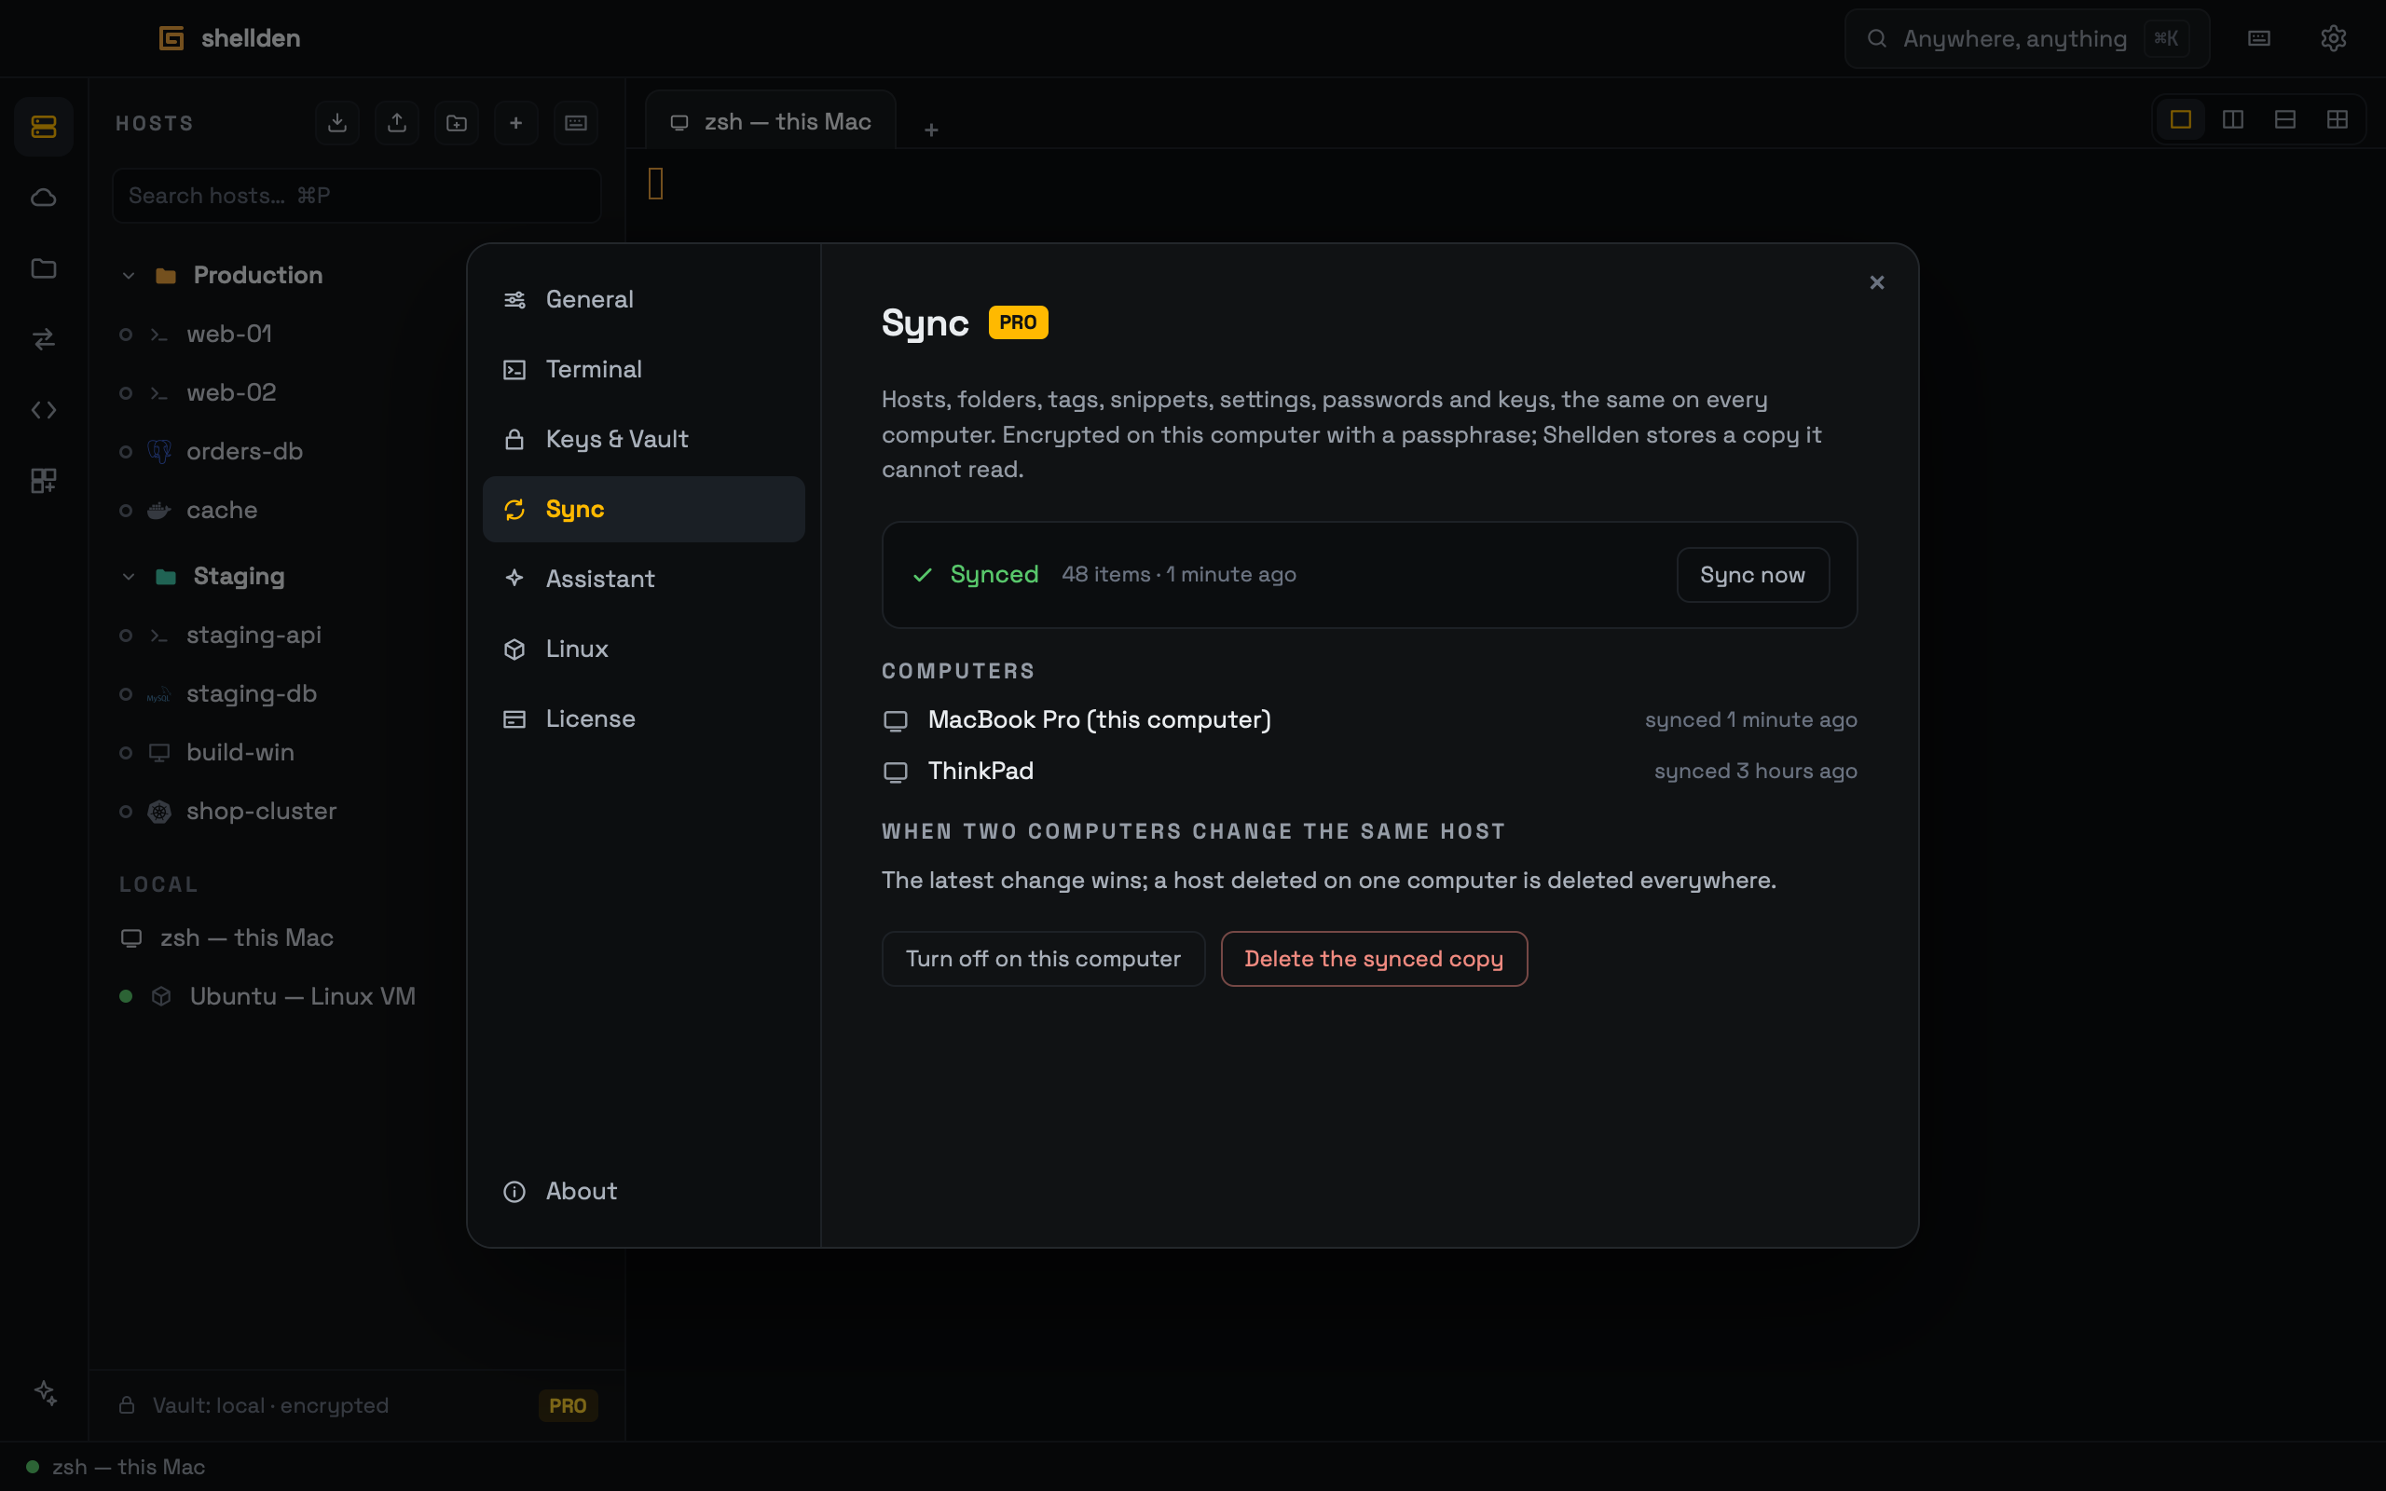
Task: Open Linux settings section
Action: 644,649
